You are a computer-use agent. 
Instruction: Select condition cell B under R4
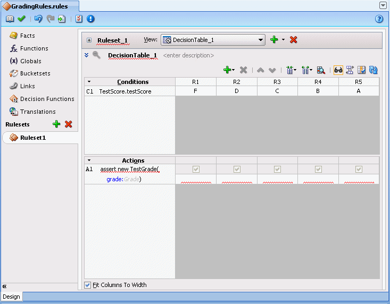(318, 91)
